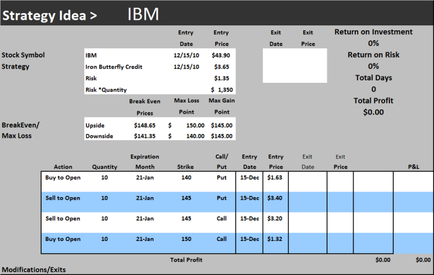Click the 'Total Profit' label below the table
The width and height of the screenshot is (434, 275).
click(186, 260)
